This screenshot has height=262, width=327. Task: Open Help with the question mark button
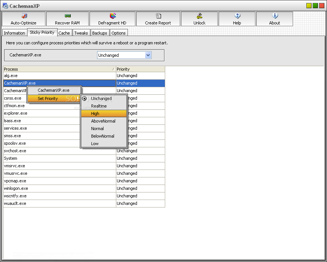237,19
